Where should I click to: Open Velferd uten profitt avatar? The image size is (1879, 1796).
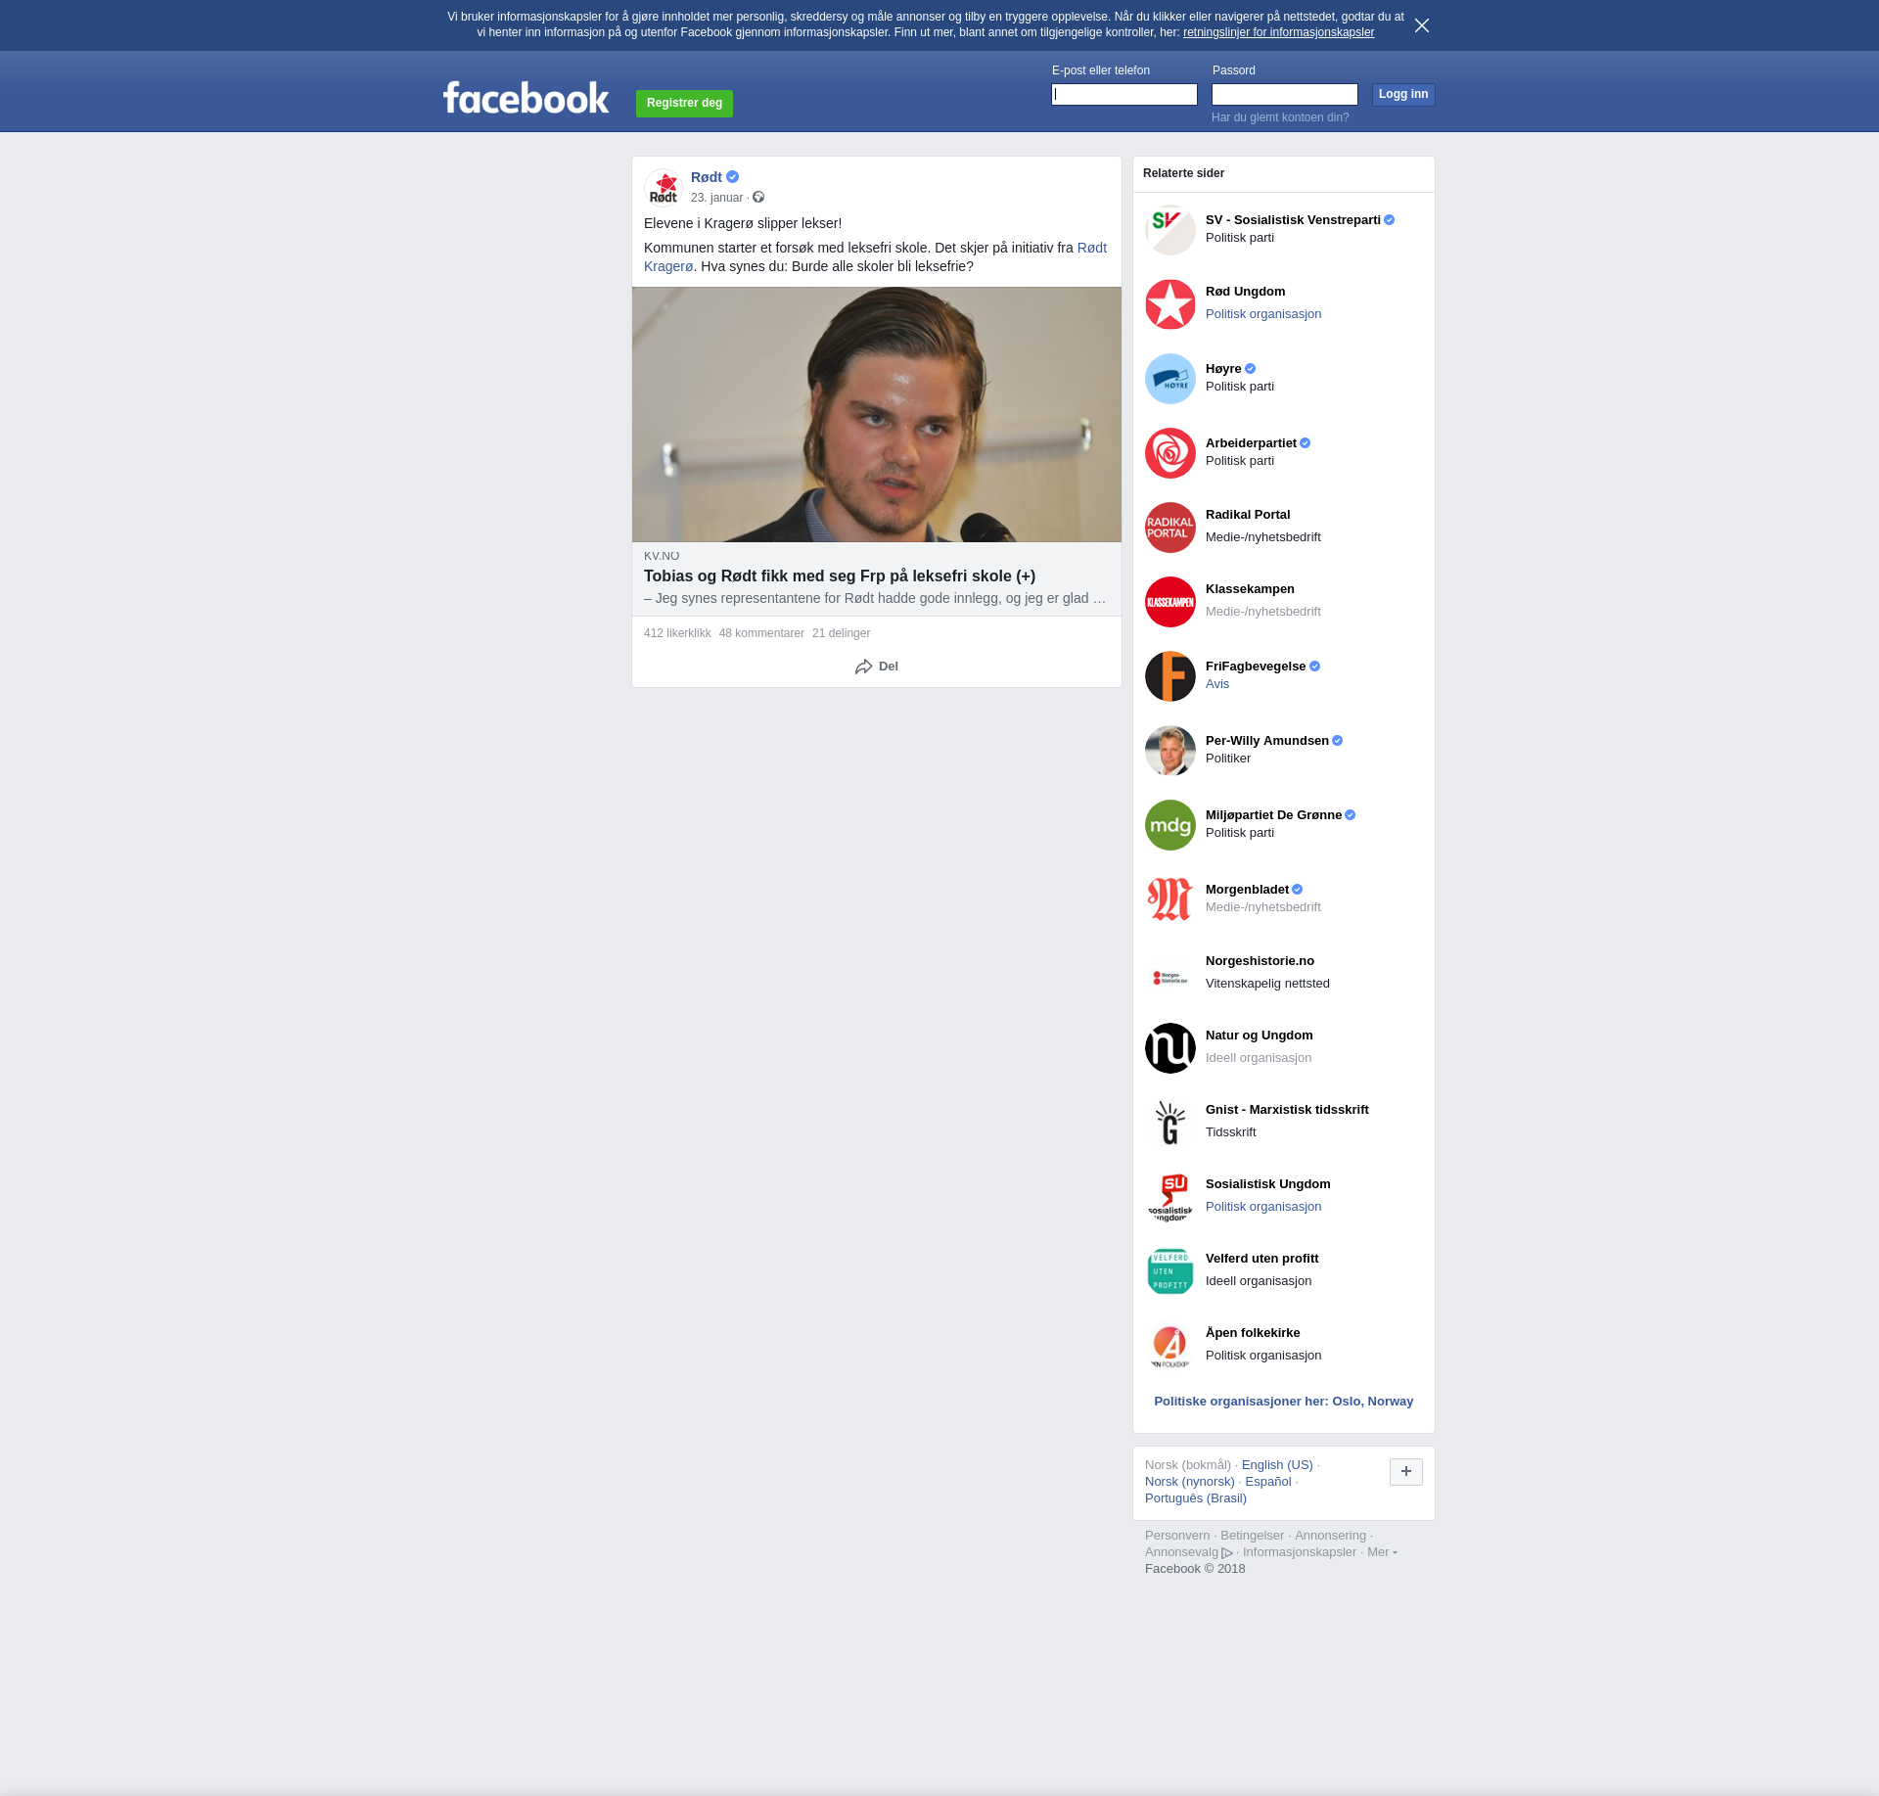coord(1170,1271)
